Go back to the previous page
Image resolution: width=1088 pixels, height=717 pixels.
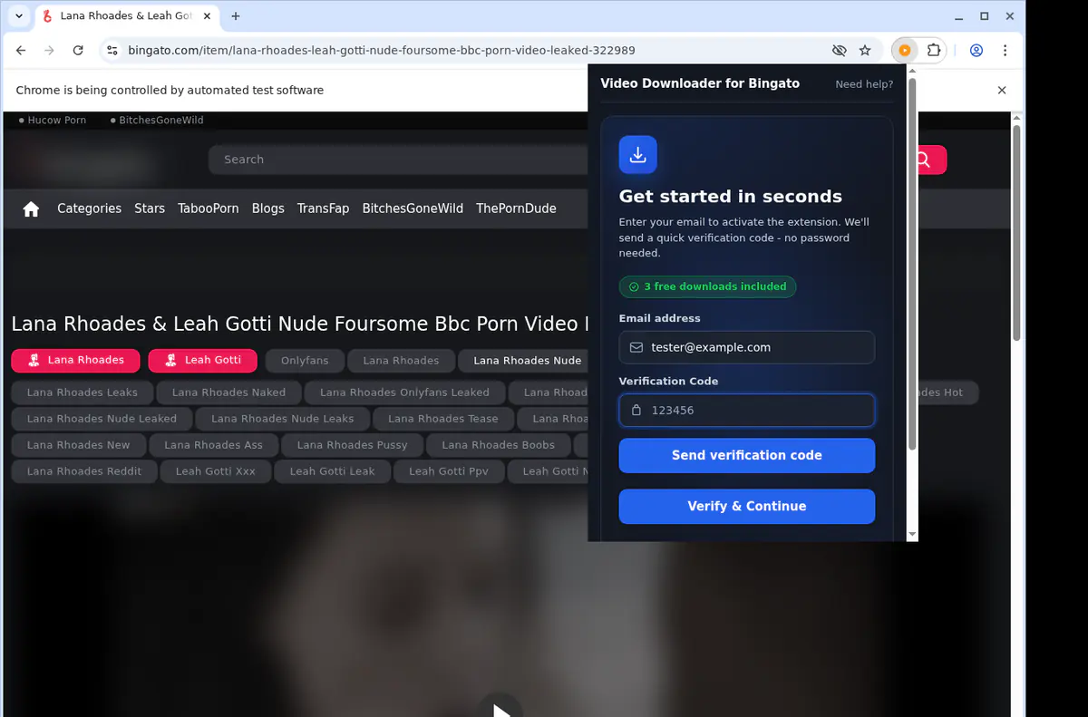[21, 51]
